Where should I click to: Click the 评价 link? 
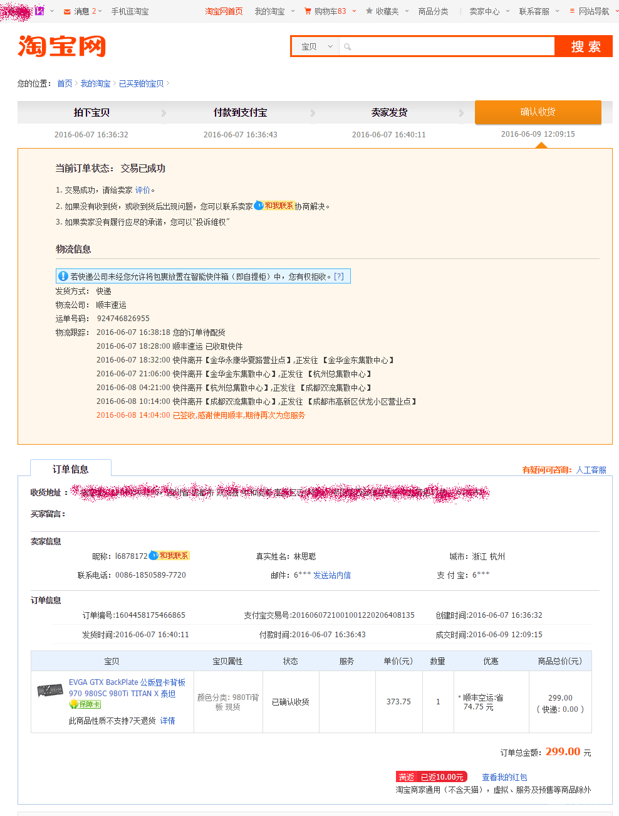coord(143,190)
